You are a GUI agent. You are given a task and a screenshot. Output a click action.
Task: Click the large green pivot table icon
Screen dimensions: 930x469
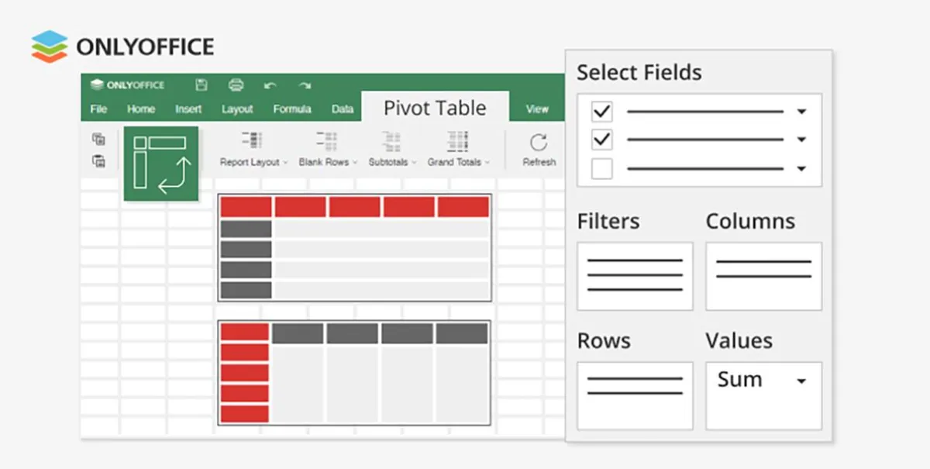[160, 164]
